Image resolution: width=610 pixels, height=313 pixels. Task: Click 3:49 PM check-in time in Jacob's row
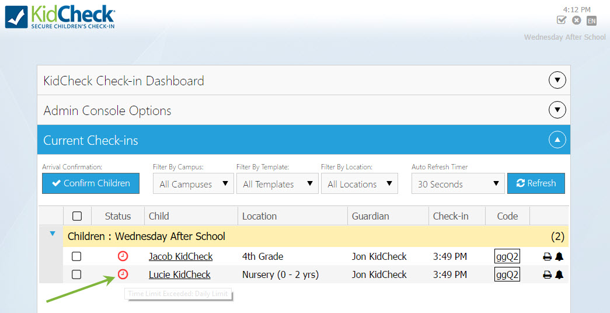click(449, 256)
